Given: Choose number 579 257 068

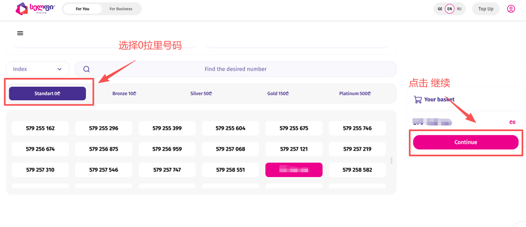Looking at the screenshot, I should pos(231,149).
